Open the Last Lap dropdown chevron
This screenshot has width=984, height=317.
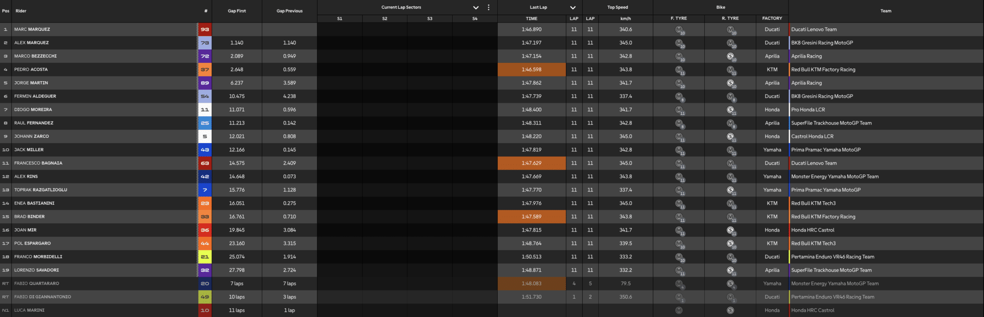pyautogui.click(x=573, y=8)
